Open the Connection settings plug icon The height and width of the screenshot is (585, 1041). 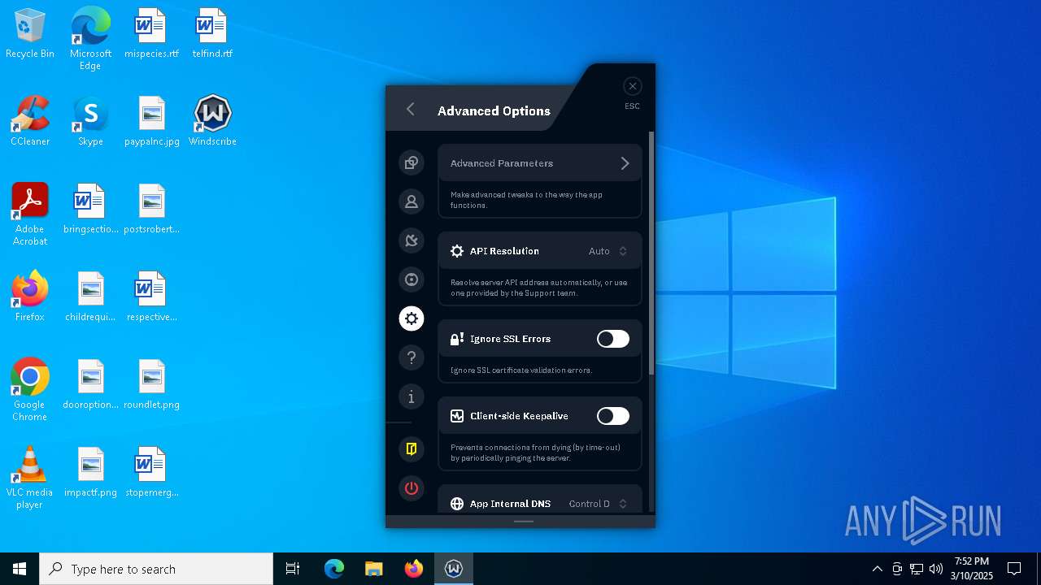(412, 240)
